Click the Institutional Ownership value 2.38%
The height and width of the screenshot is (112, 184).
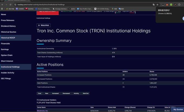(114, 48)
